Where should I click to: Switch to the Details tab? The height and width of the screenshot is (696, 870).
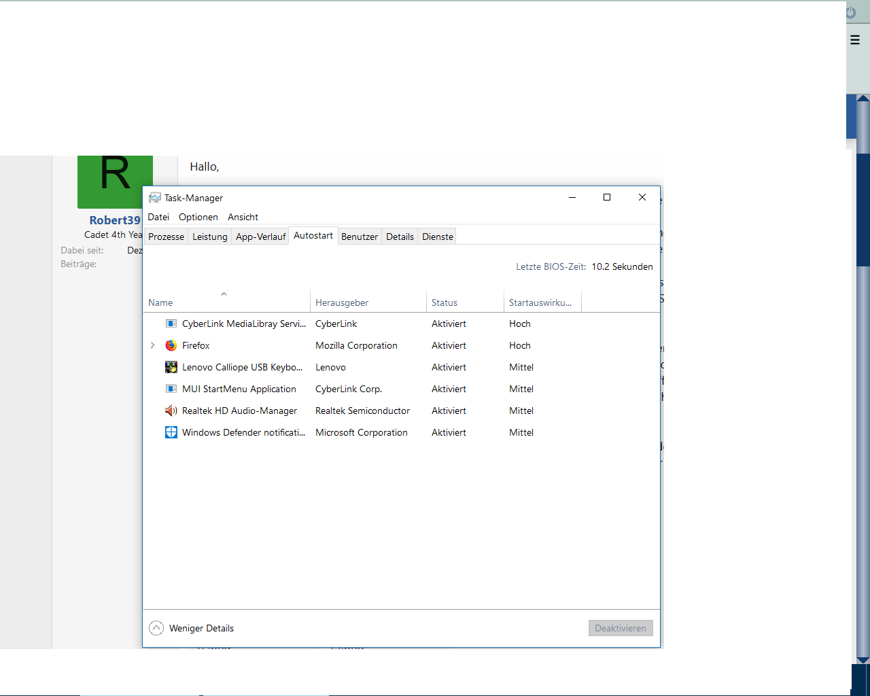[x=400, y=237]
